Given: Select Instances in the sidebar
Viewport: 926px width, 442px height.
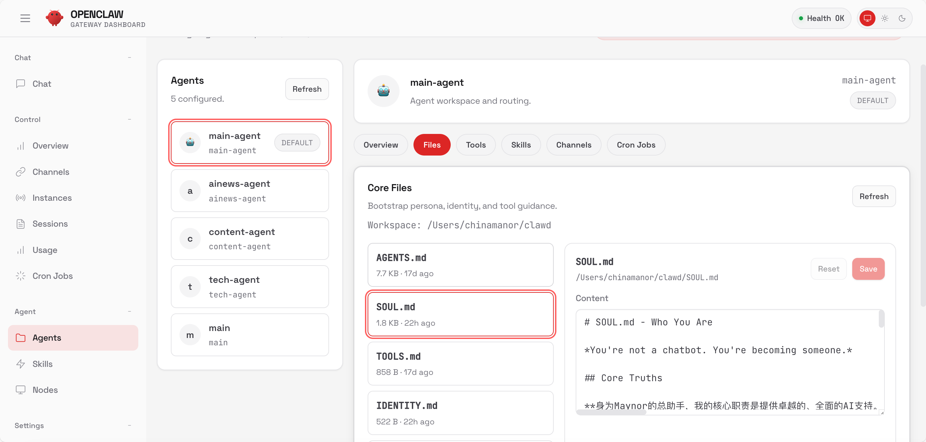Looking at the screenshot, I should click(x=53, y=198).
